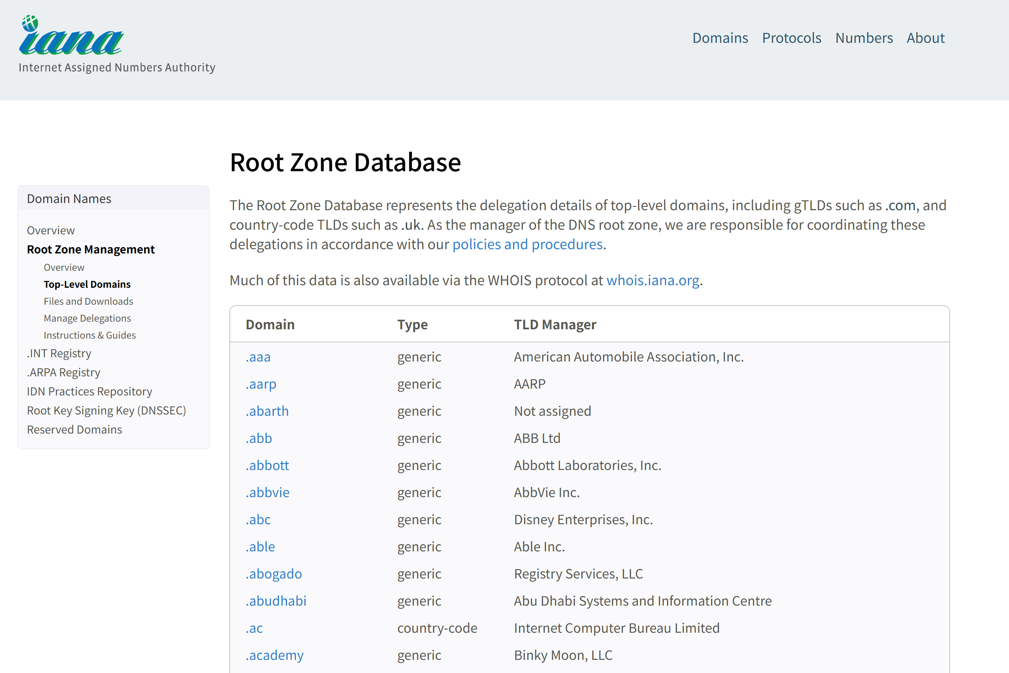This screenshot has width=1009, height=673.
Task: Open the Protocols navigation menu
Action: click(792, 38)
